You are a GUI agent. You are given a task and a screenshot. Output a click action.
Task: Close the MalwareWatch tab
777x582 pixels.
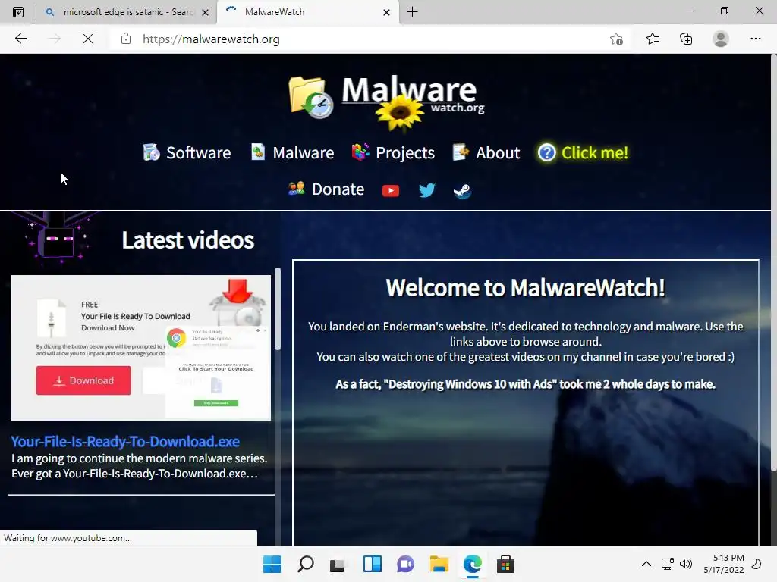coord(386,12)
